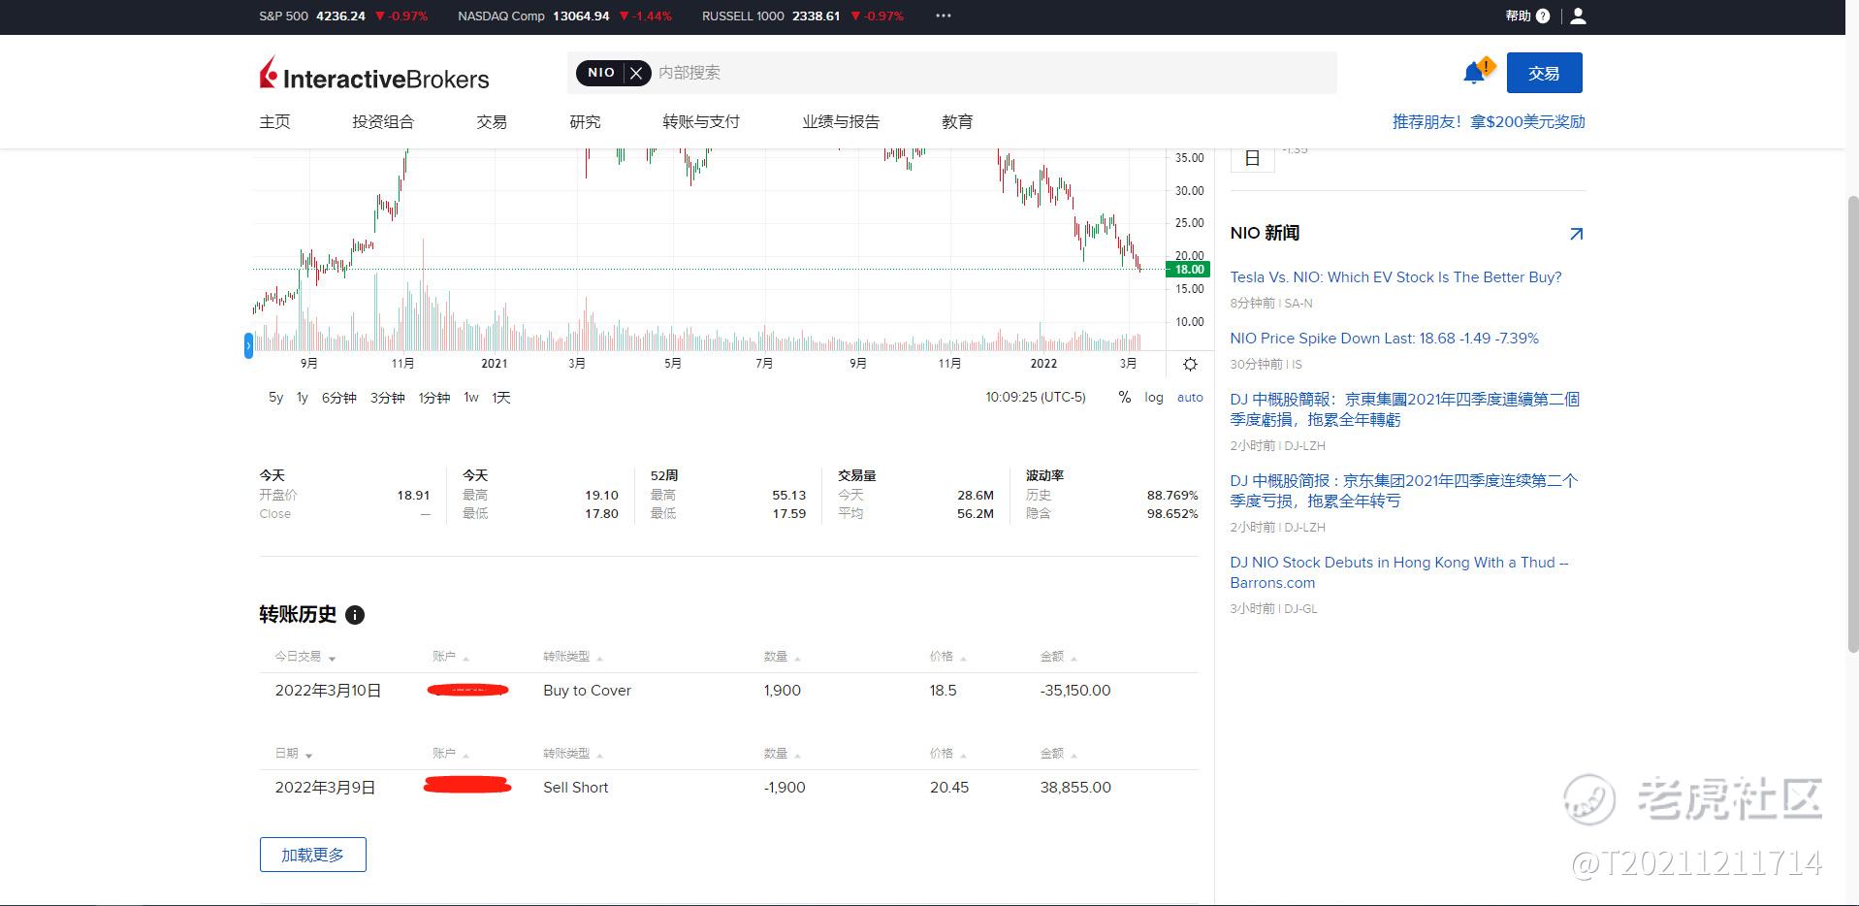Click the 加载更多 load more button

312,855
